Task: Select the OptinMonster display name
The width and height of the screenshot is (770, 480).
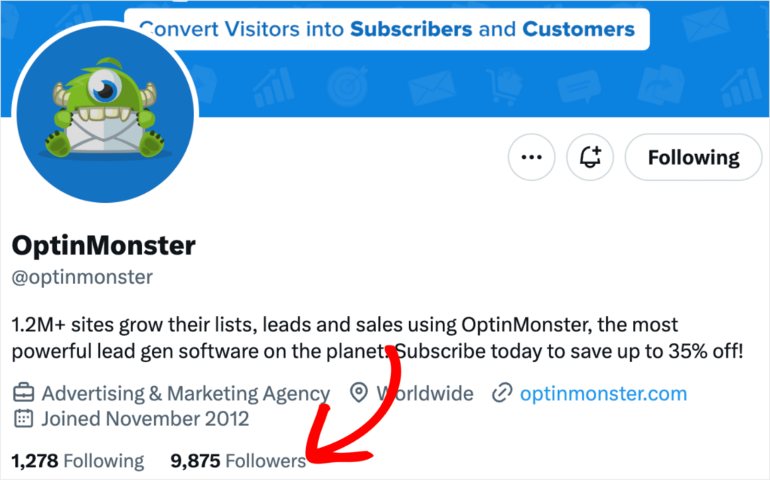Action: [x=104, y=245]
